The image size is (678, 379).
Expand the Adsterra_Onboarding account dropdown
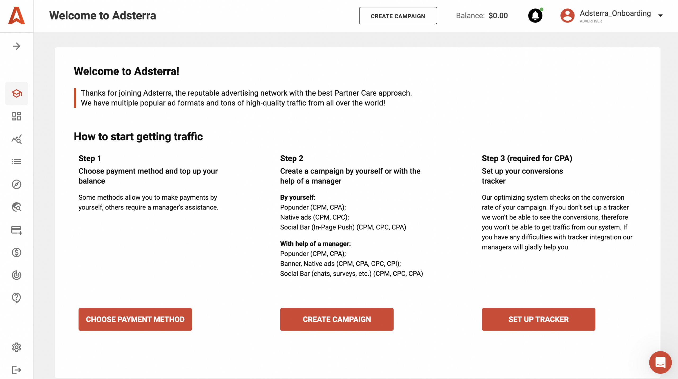point(661,16)
